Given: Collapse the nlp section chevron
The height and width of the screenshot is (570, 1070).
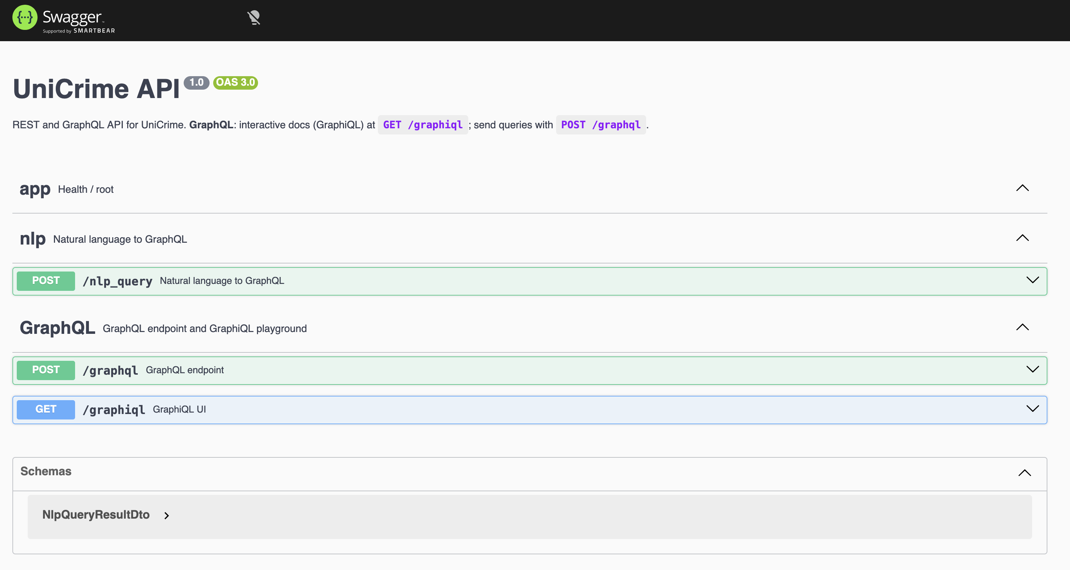Looking at the screenshot, I should pyautogui.click(x=1022, y=238).
